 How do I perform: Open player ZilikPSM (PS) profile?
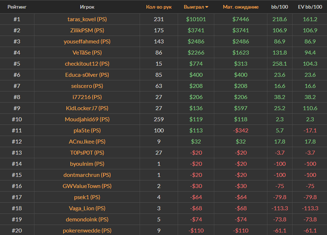pyautogui.click(x=87, y=30)
